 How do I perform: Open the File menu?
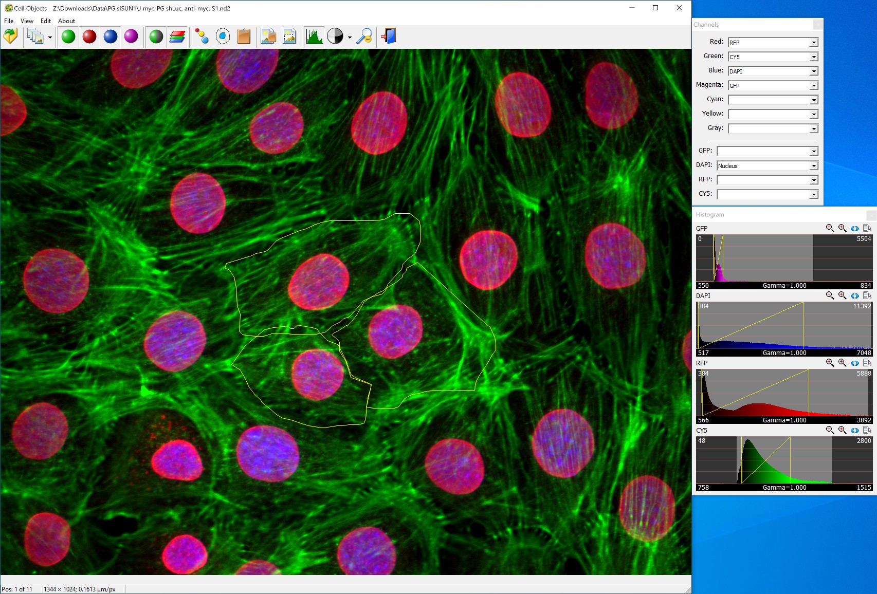(x=9, y=21)
